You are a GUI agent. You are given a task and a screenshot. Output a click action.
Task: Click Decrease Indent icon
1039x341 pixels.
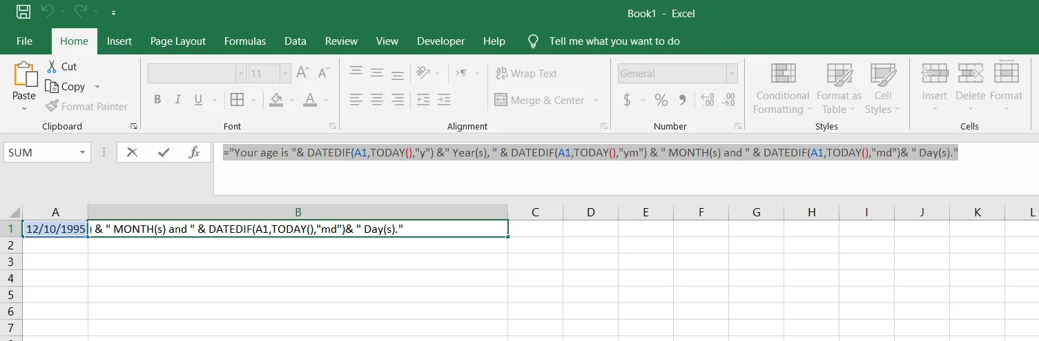(x=423, y=101)
